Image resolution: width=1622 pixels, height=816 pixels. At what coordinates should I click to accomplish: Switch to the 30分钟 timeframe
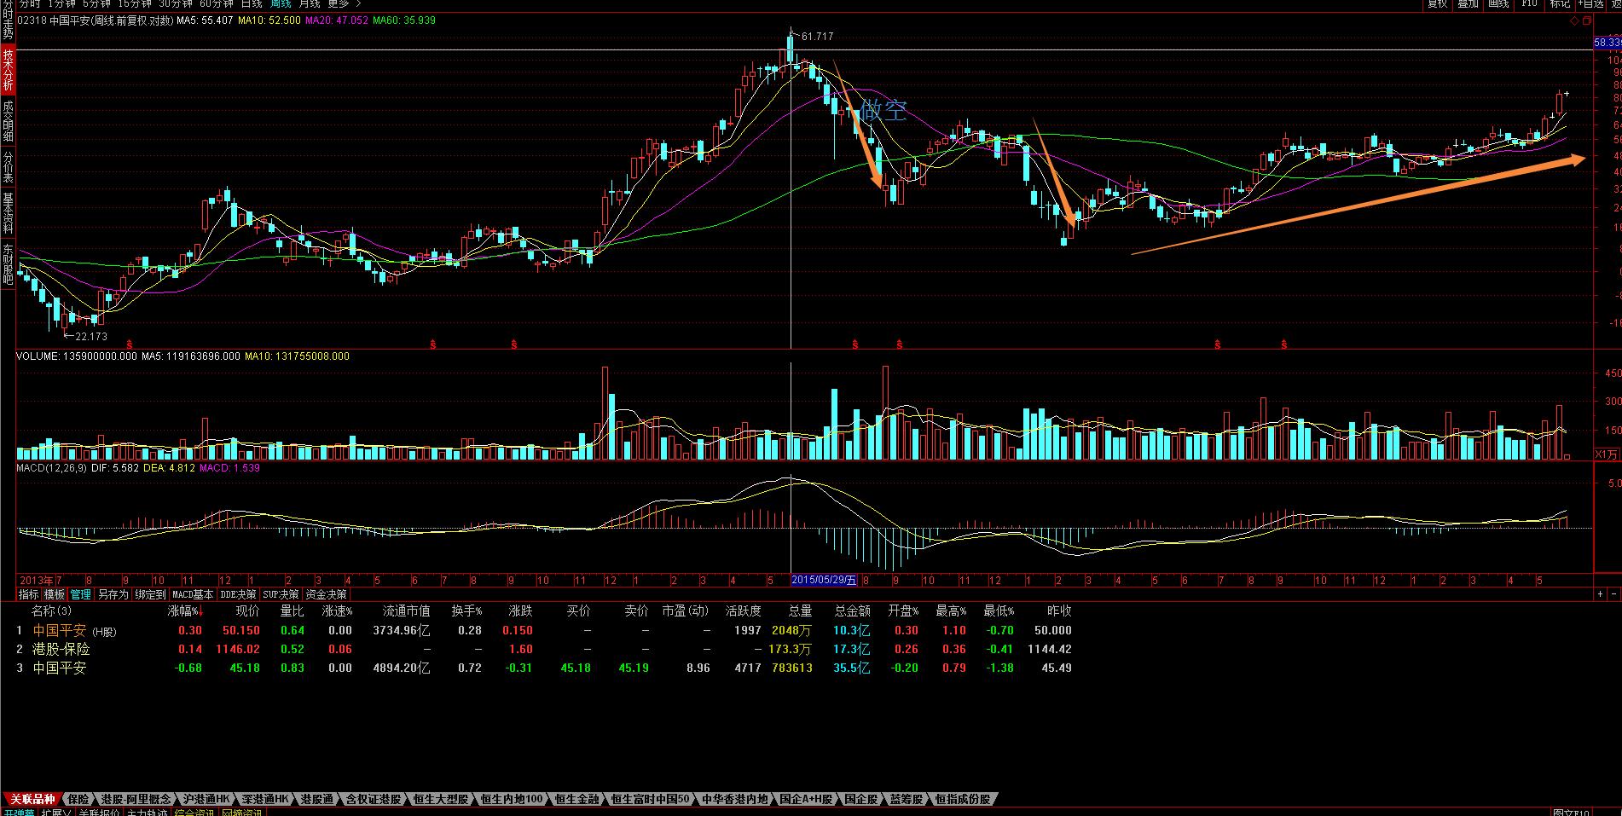pos(176,4)
